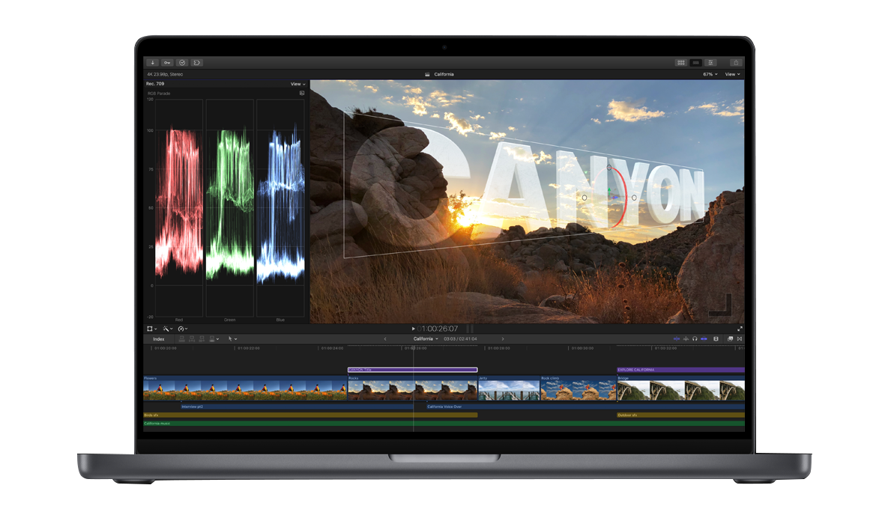This screenshot has width=879, height=509.
Task: Click the Append clip edit icon
Action: click(202, 339)
